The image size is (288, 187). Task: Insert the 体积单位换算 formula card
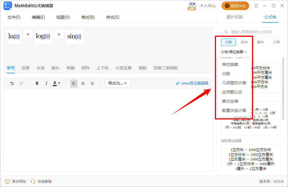tap(251, 158)
